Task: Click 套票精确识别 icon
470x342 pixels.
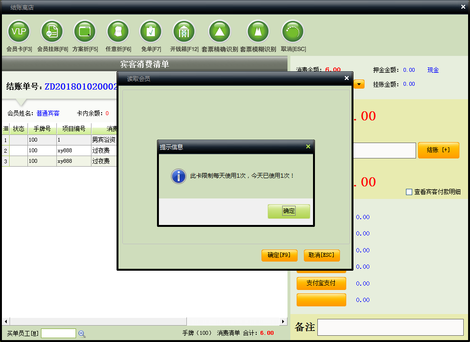Action: click(220, 32)
